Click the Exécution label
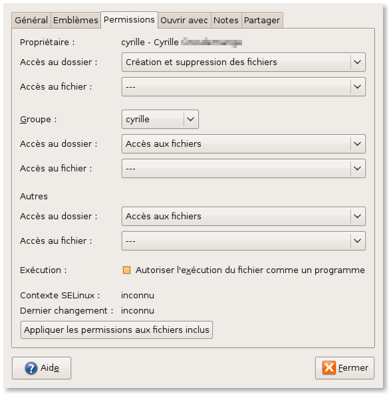389x394 pixels. click(x=43, y=270)
